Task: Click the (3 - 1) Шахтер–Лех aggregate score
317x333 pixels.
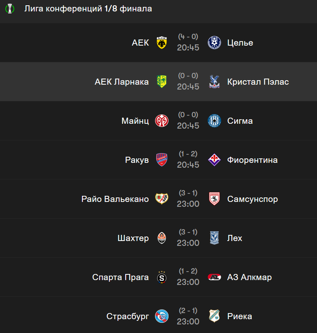Action: coord(188,232)
